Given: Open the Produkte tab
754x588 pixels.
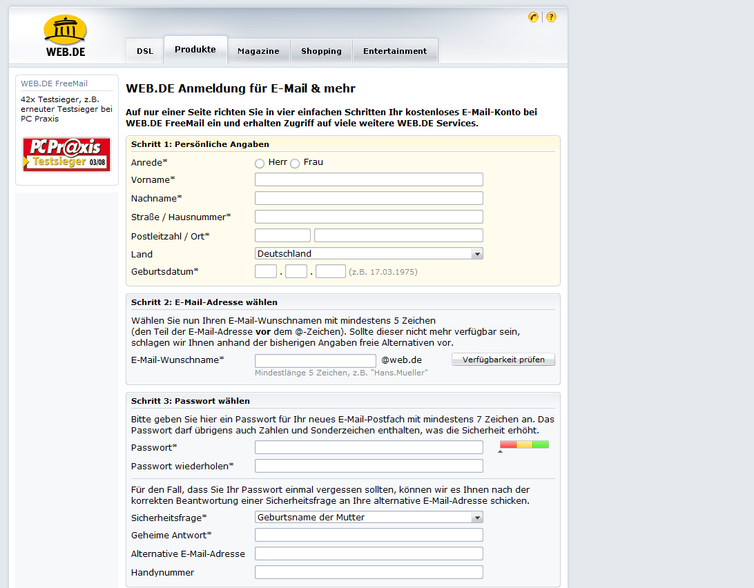Looking at the screenshot, I should (x=195, y=50).
